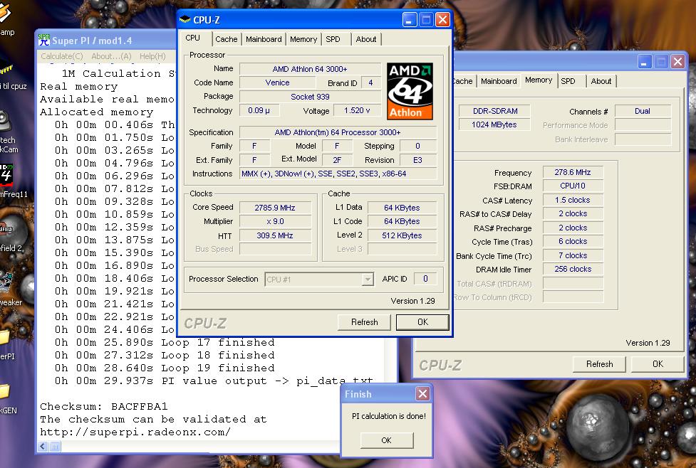Click the memory type DDR-SDRAM field
Image resolution: width=696 pixels, height=468 pixels.
click(x=494, y=111)
